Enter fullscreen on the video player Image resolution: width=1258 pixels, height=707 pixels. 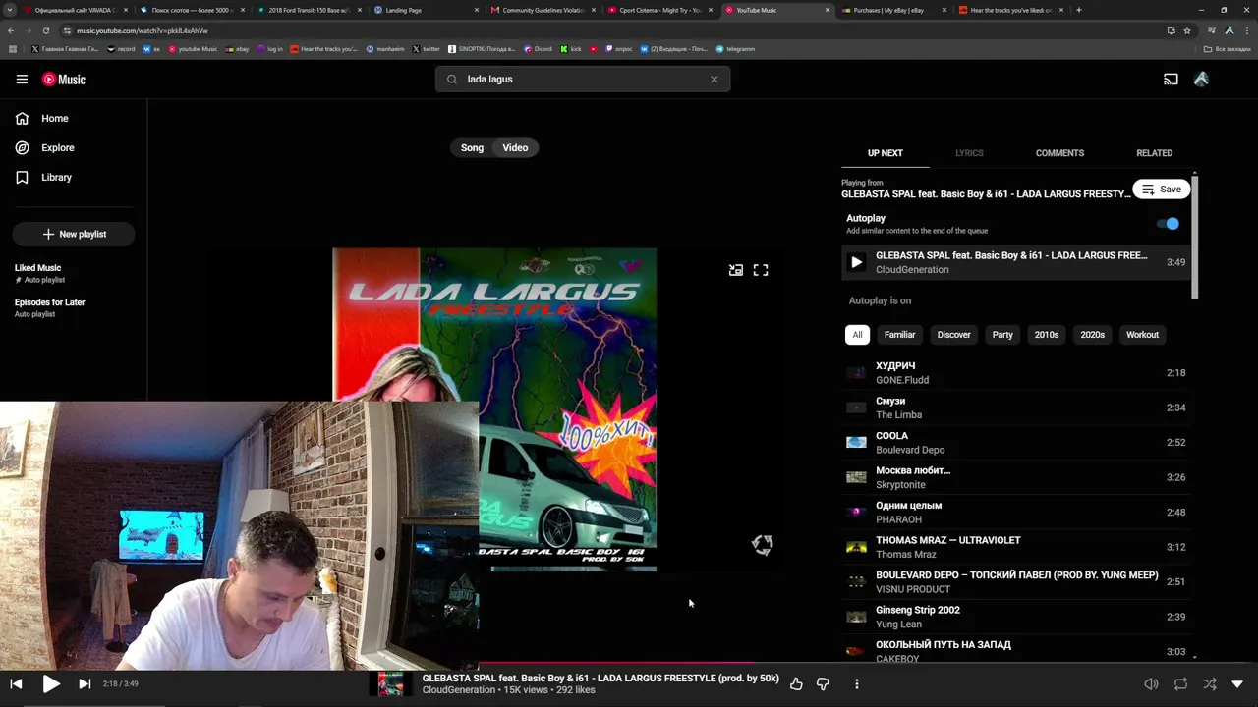pos(761,270)
